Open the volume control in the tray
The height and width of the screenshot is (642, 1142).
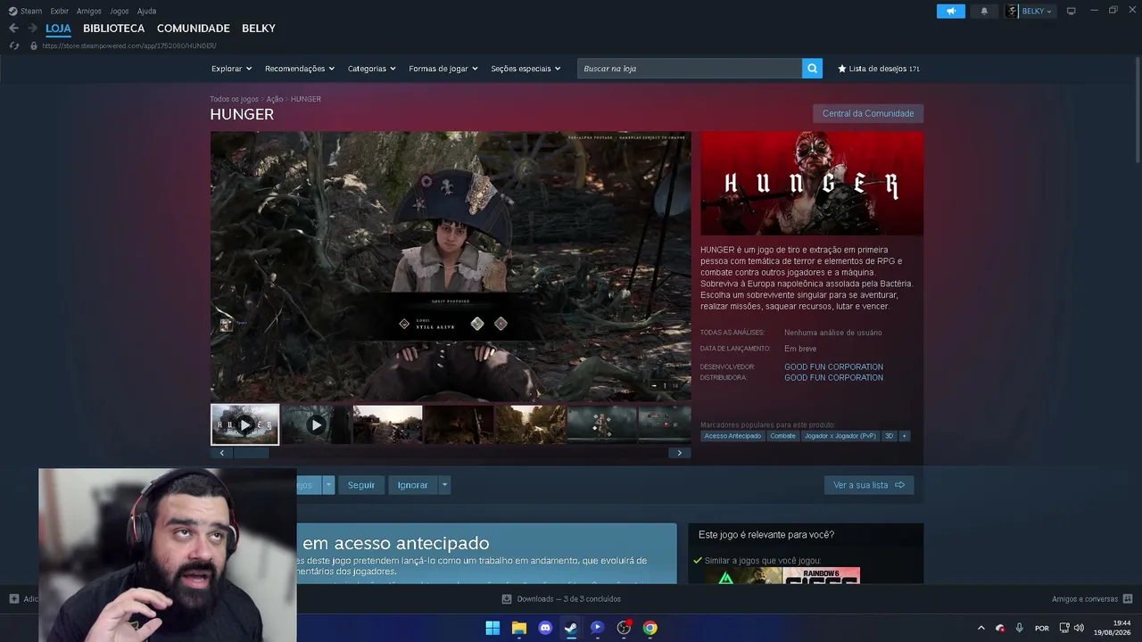[x=1079, y=628]
